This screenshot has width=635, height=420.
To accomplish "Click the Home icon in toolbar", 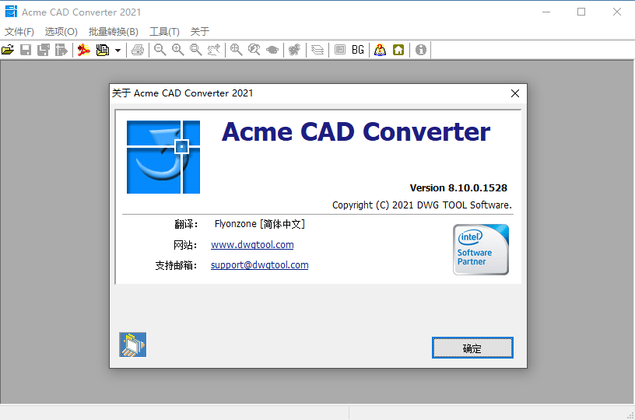I will point(398,50).
